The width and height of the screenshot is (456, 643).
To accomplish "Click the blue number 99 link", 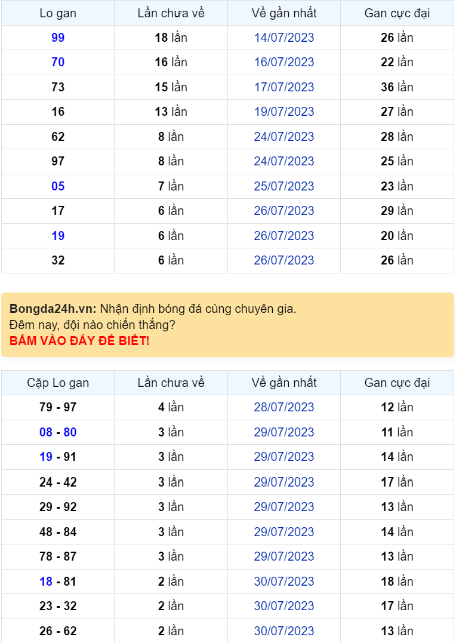I will point(58,38).
